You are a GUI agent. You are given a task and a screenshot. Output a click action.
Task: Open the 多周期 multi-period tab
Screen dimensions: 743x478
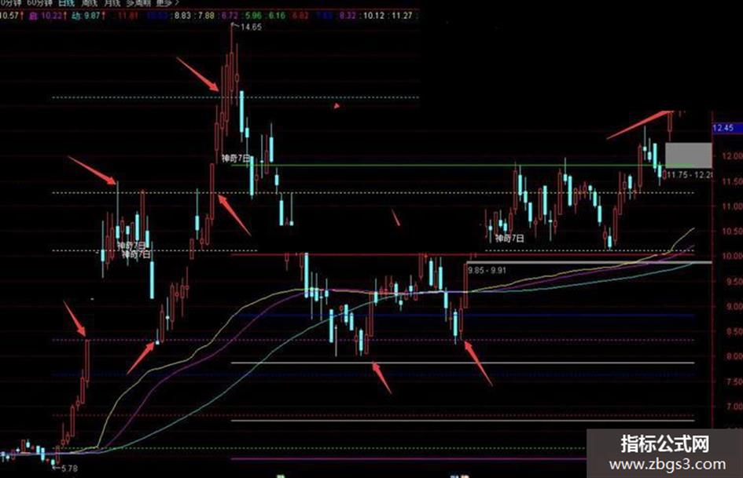(x=138, y=2)
